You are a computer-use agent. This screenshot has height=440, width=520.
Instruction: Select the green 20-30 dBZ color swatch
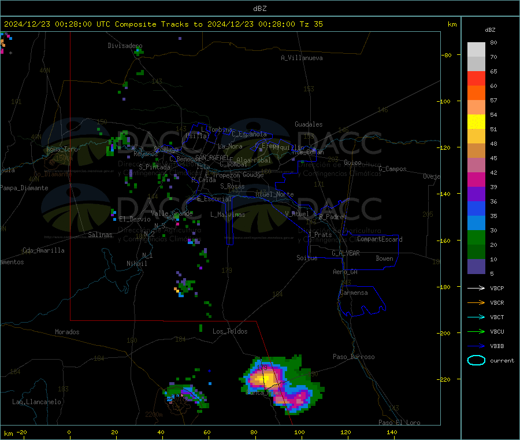(x=476, y=237)
